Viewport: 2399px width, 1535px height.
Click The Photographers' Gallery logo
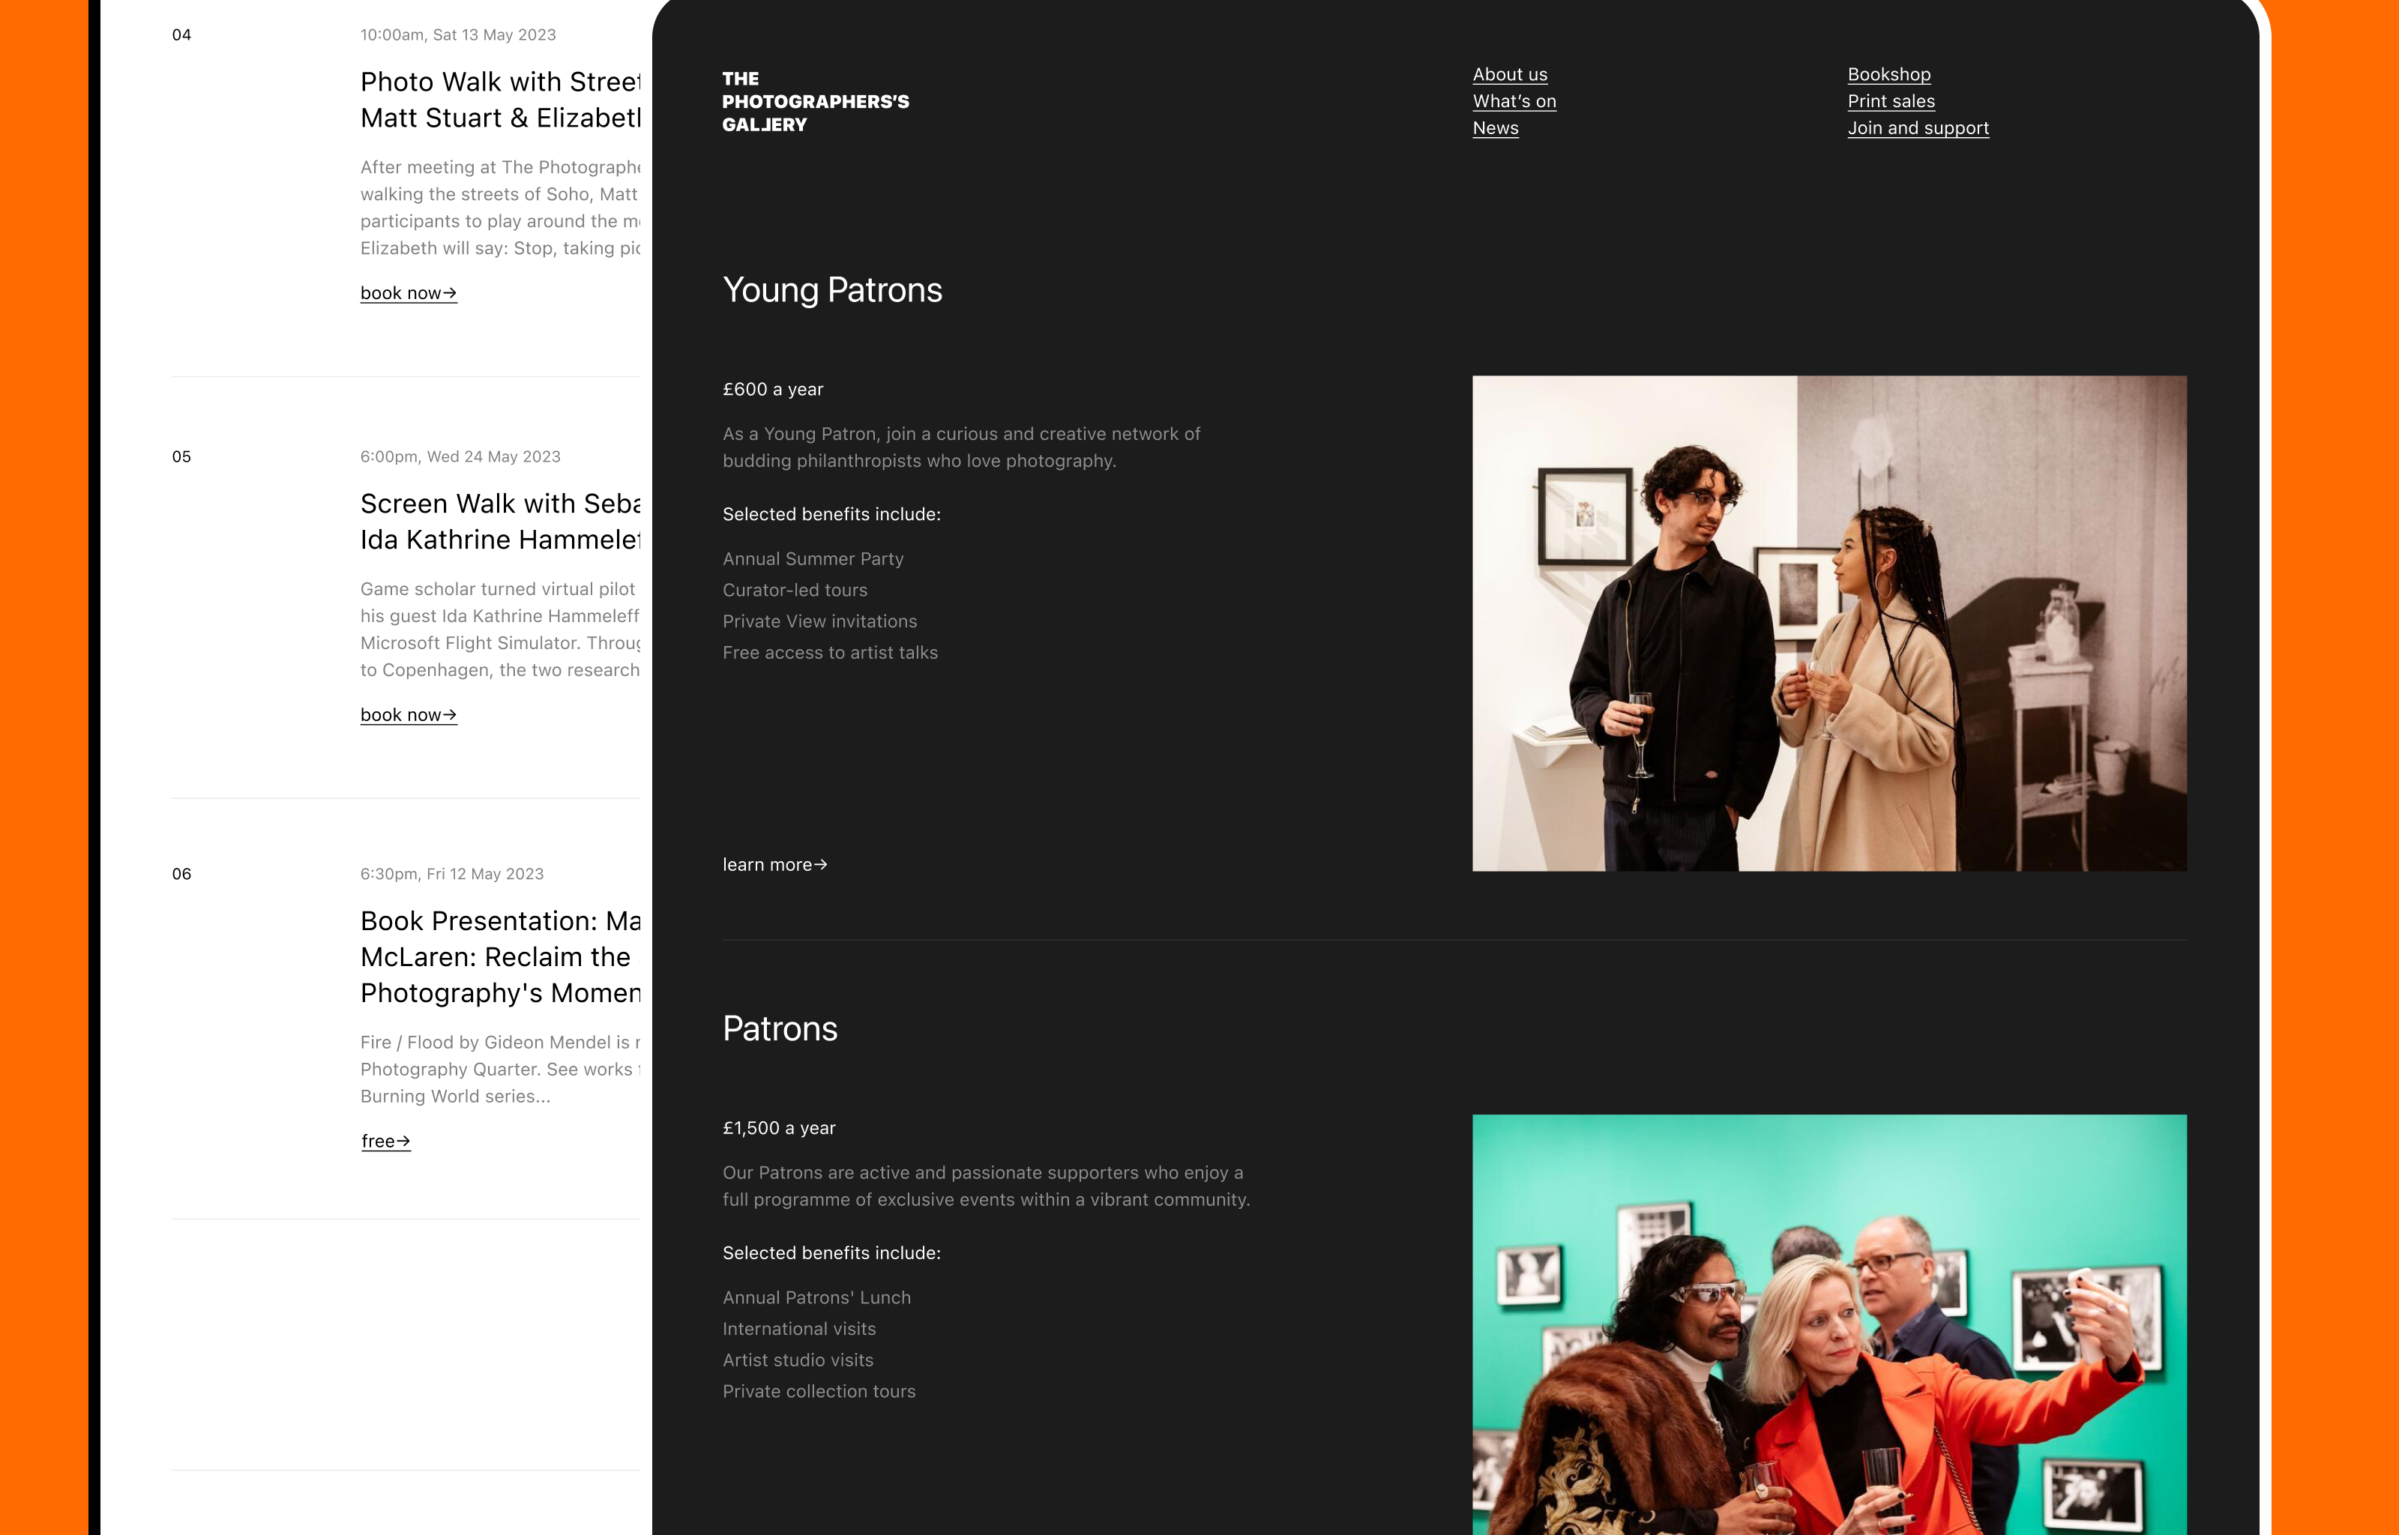pos(815,102)
